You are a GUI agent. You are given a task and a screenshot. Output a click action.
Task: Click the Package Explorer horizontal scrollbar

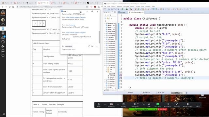[107, 90]
